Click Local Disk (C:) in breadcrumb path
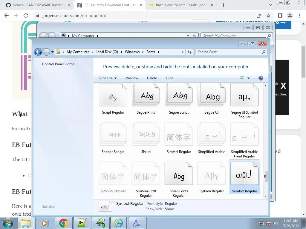Screen dimensions: 306x229 coord(107,52)
